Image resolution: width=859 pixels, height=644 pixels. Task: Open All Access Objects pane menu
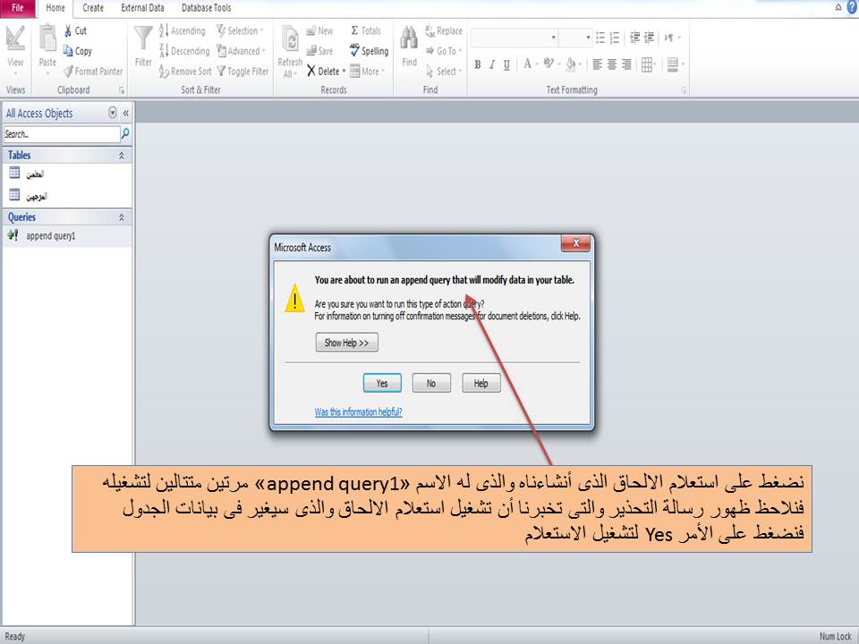tap(113, 113)
